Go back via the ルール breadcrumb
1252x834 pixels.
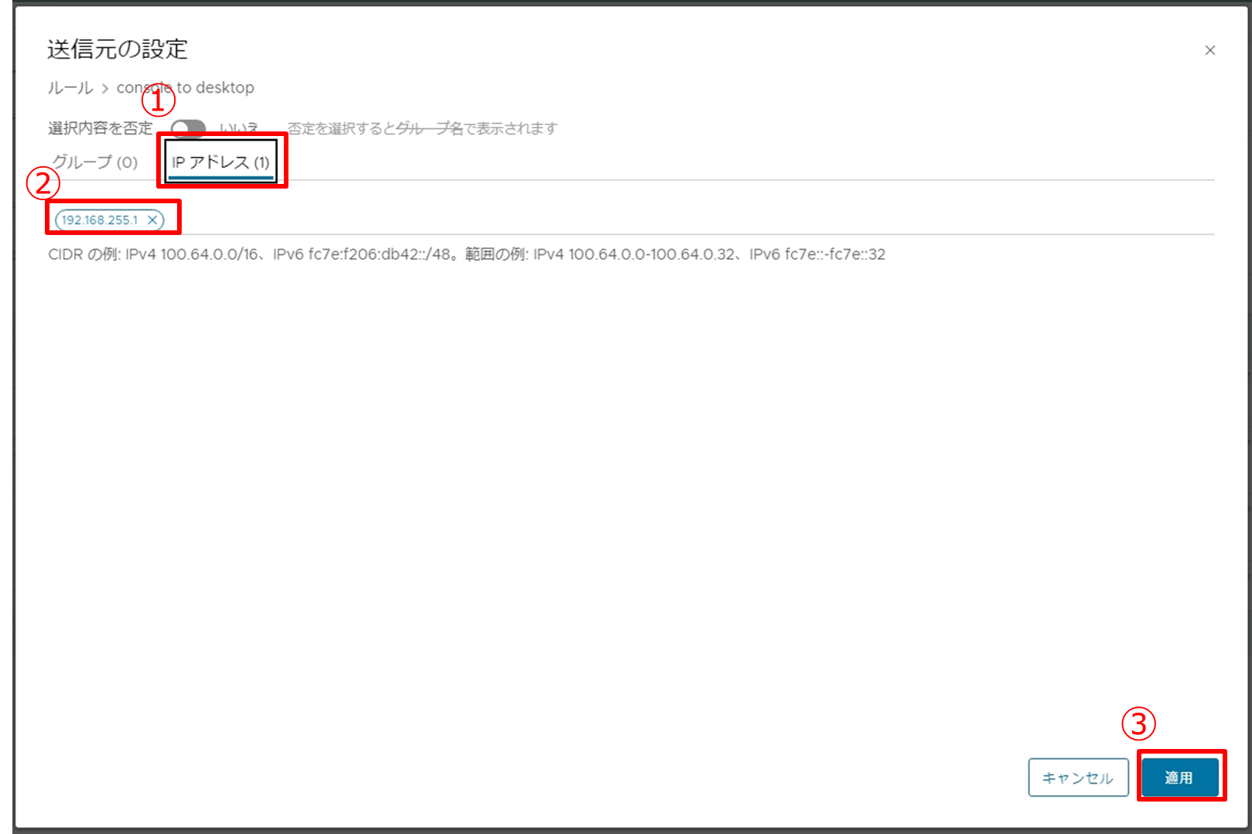70,88
